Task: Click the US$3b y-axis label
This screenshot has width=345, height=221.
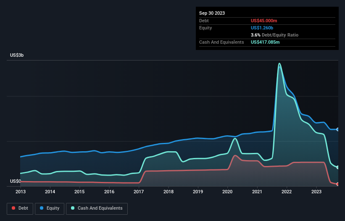Action: [x=17, y=55]
